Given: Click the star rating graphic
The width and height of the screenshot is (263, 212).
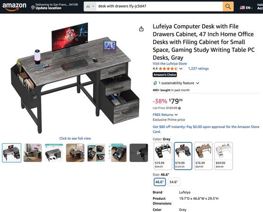Looking at the screenshot, I should point(168,69).
